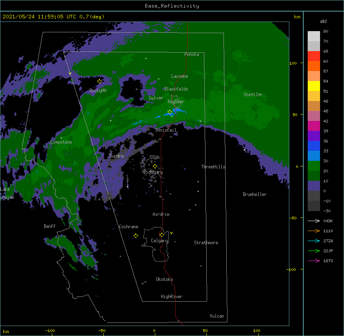
Task: Click the white 04DK arrow legend icon
Action: click(x=314, y=221)
